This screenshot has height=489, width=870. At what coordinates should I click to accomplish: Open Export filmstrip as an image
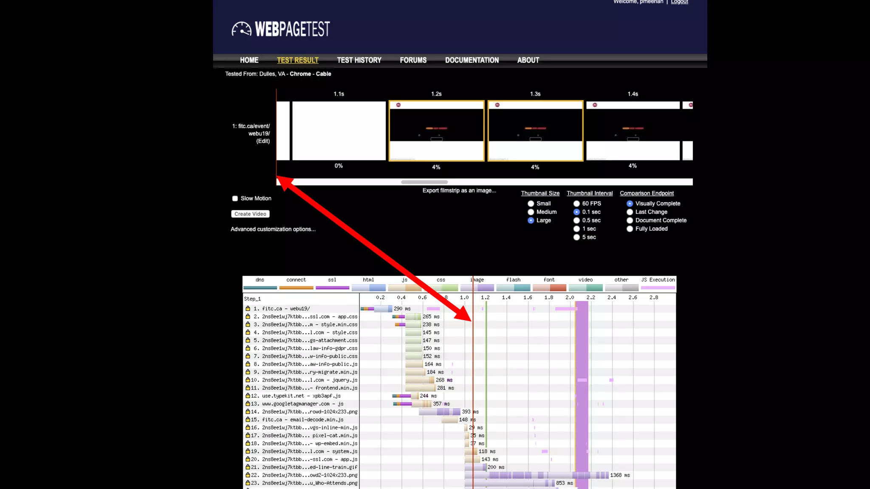point(459,191)
